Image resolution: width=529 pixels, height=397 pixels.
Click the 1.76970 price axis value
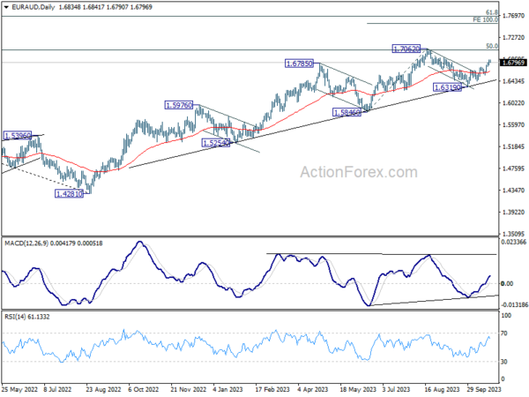pos(513,16)
